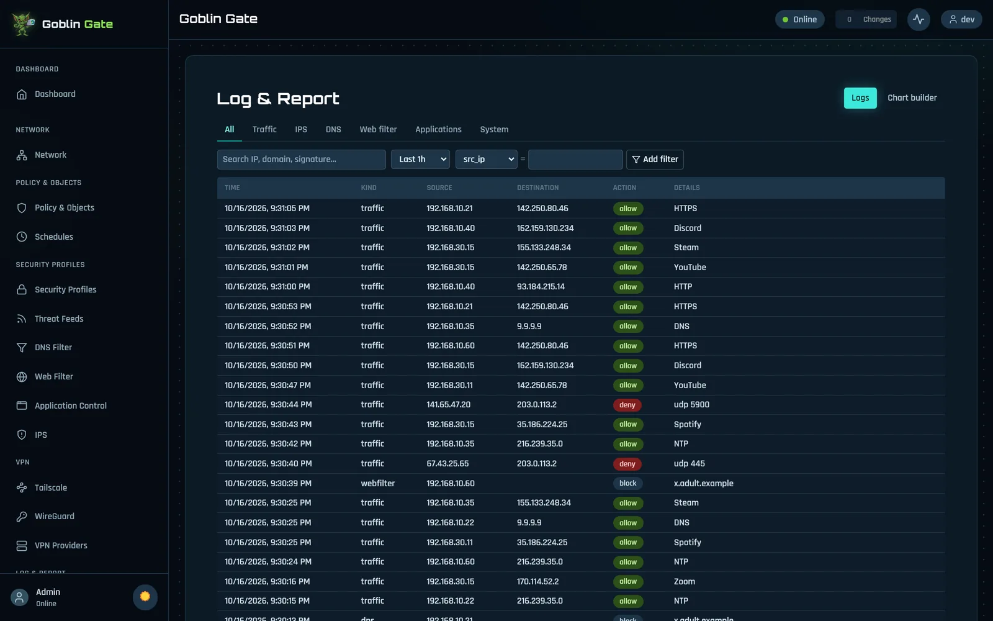Click the Logs view button
Image resolution: width=993 pixels, height=621 pixels.
[860, 98]
